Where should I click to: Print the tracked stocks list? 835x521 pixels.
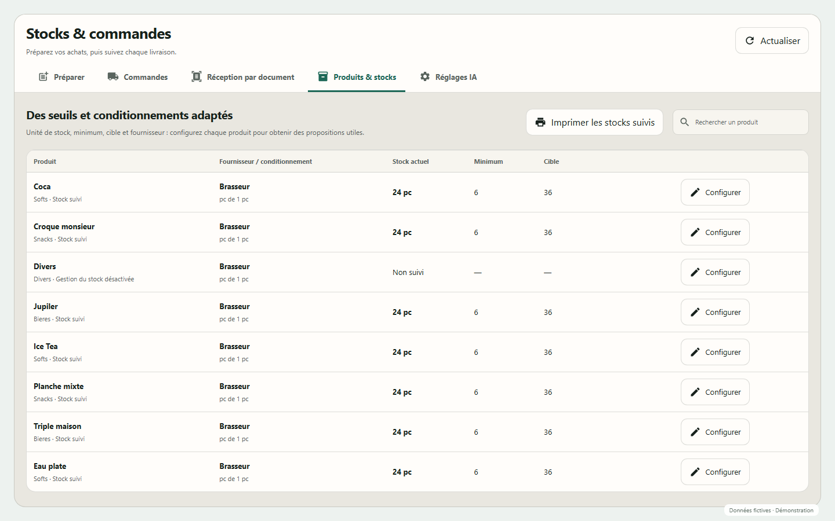click(x=594, y=122)
